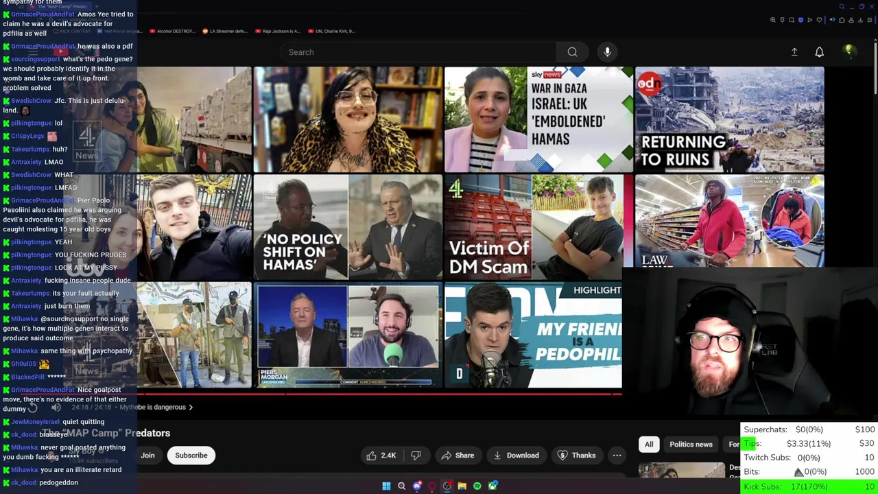Open 'No Policy Shift on Hamas' thumbnail

[348, 227]
